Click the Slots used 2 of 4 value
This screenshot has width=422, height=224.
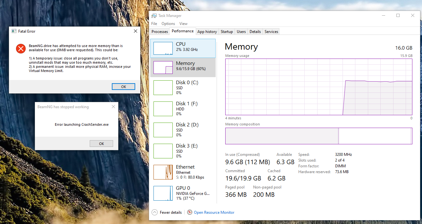click(x=340, y=160)
